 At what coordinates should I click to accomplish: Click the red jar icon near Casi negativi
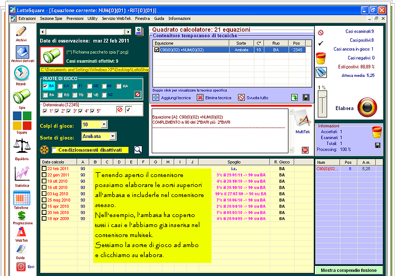click(x=321, y=58)
